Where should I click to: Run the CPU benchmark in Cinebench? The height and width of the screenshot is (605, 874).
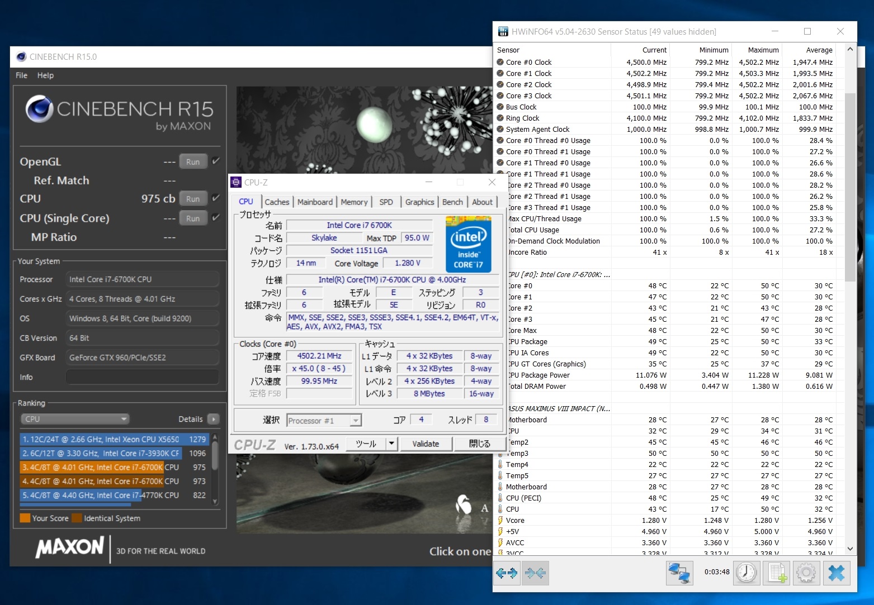pyautogui.click(x=193, y=198)
